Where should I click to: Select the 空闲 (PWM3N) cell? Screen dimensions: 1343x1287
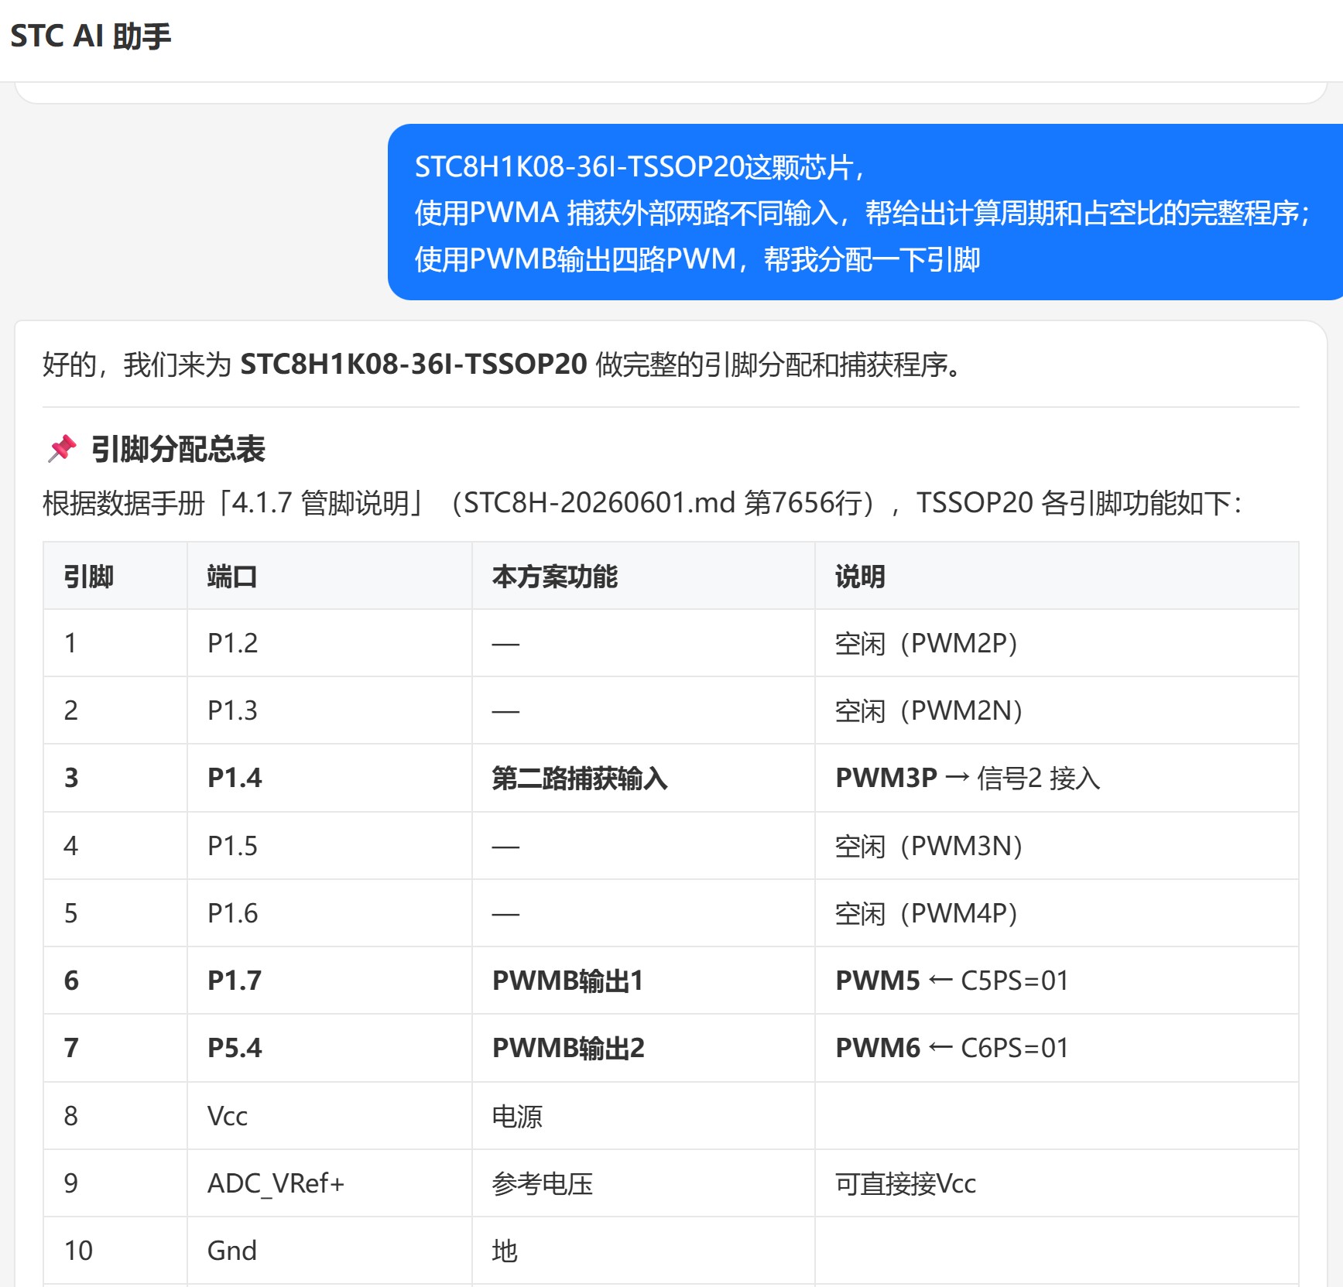point(1057,846)
